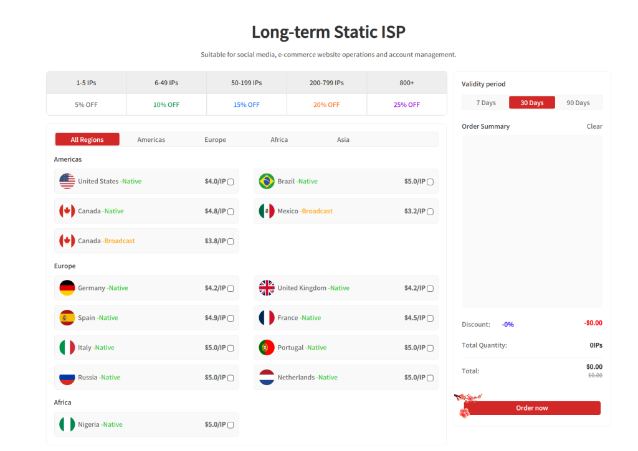Click the United States flag icon
The width and height of the screenshot is (638, 451).
click(x=67, y=182)
